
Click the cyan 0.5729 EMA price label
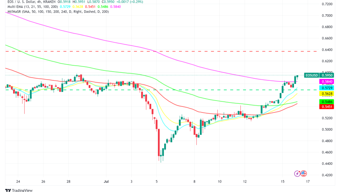click(327, 88)
